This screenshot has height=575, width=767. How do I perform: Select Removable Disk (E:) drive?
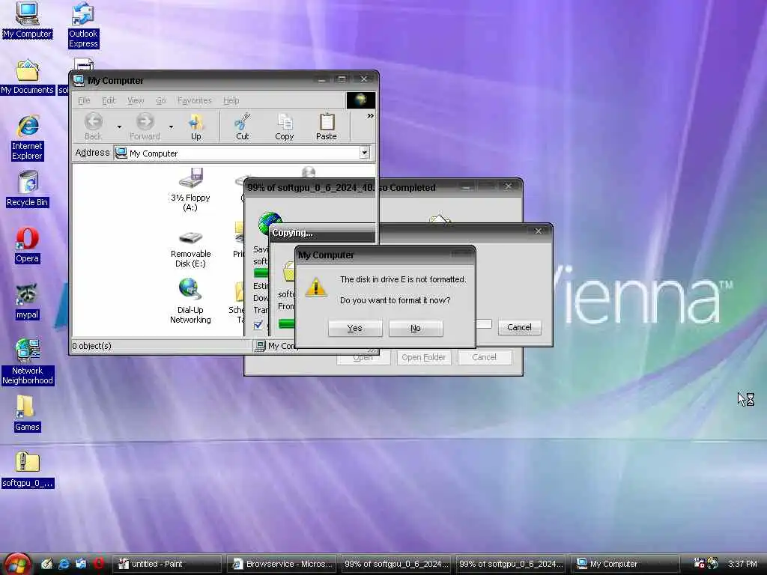coord(190,249)
